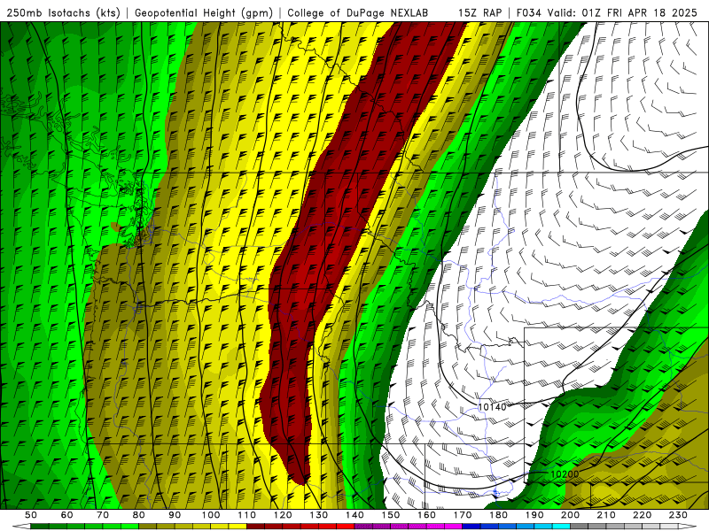Viewport: 709px width, 531px height.
Task: Pick the 100 label on the legend
Action: pyautogui.click(x=211, y=515)
